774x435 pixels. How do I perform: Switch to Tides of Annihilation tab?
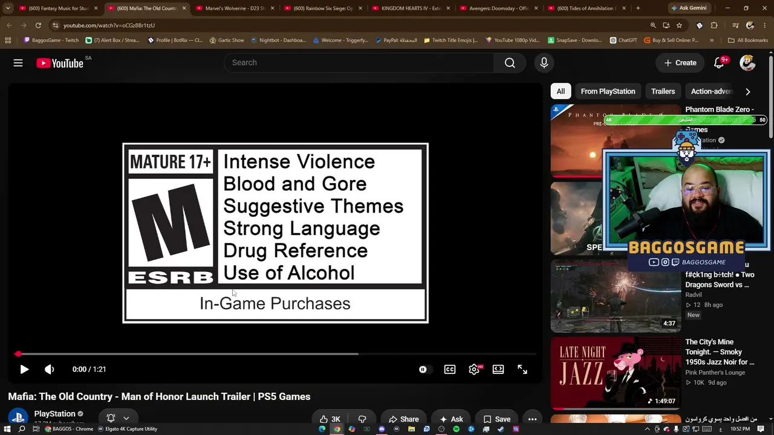point(588,8)
